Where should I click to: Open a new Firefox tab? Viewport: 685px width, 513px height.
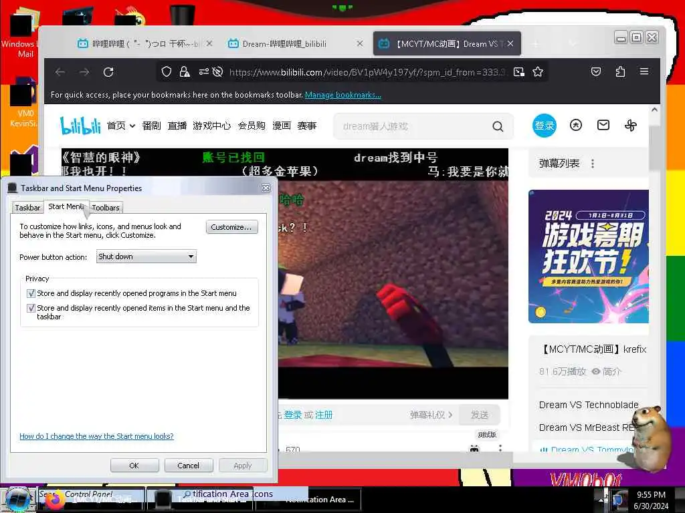point(536,43)
